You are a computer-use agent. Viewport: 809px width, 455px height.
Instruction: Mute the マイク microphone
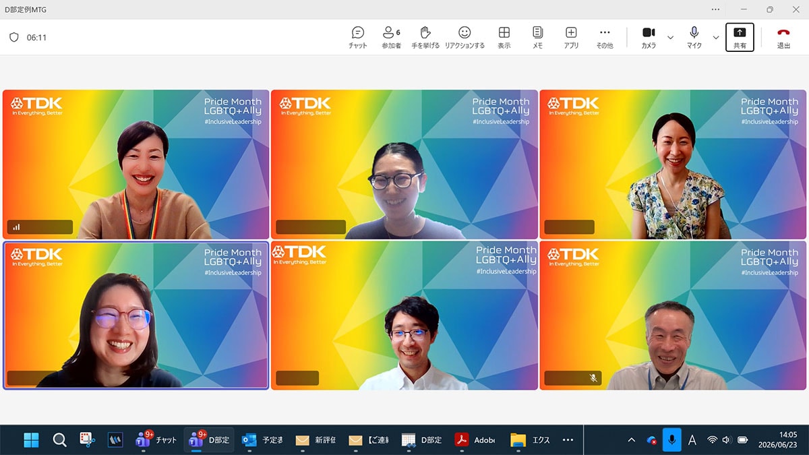pyautogui.click(x=694, y=38)
